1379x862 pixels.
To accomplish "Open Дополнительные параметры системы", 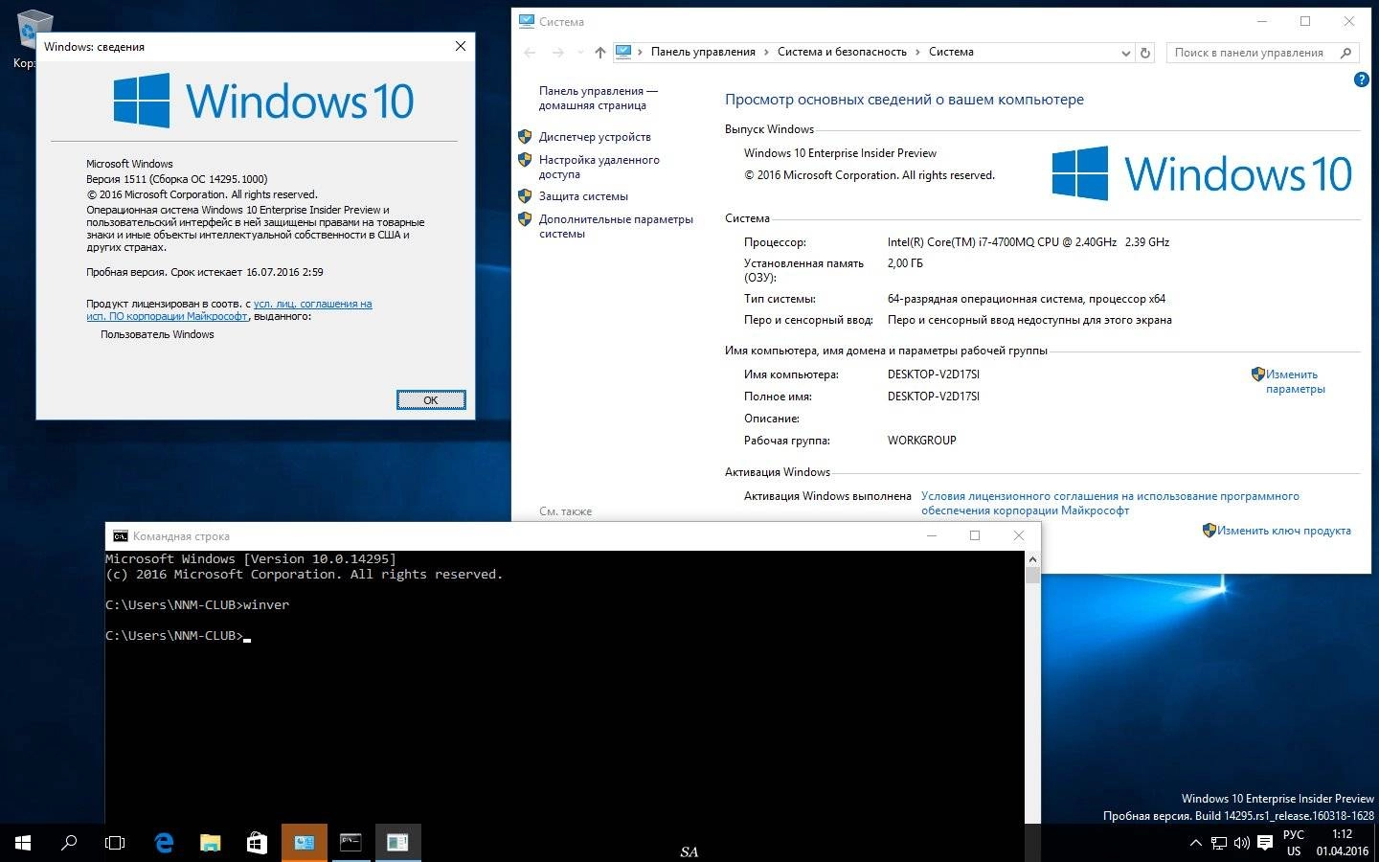I will 616,226.
